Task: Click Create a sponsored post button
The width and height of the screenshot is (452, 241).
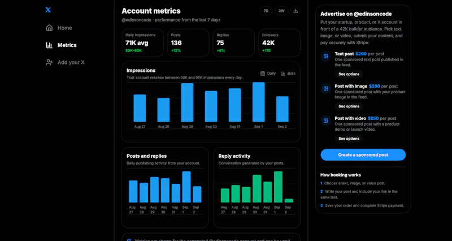Action: 363,154
